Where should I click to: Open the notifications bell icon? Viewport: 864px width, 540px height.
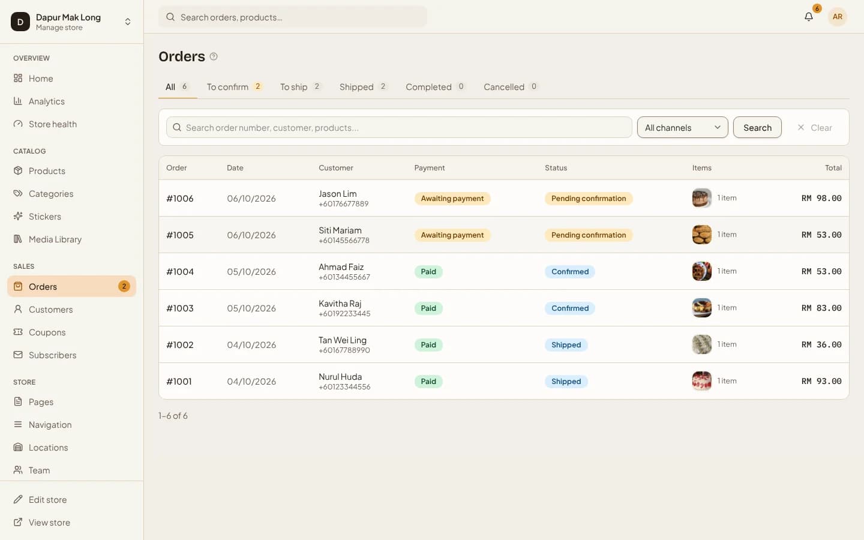[x=809, y=17]
